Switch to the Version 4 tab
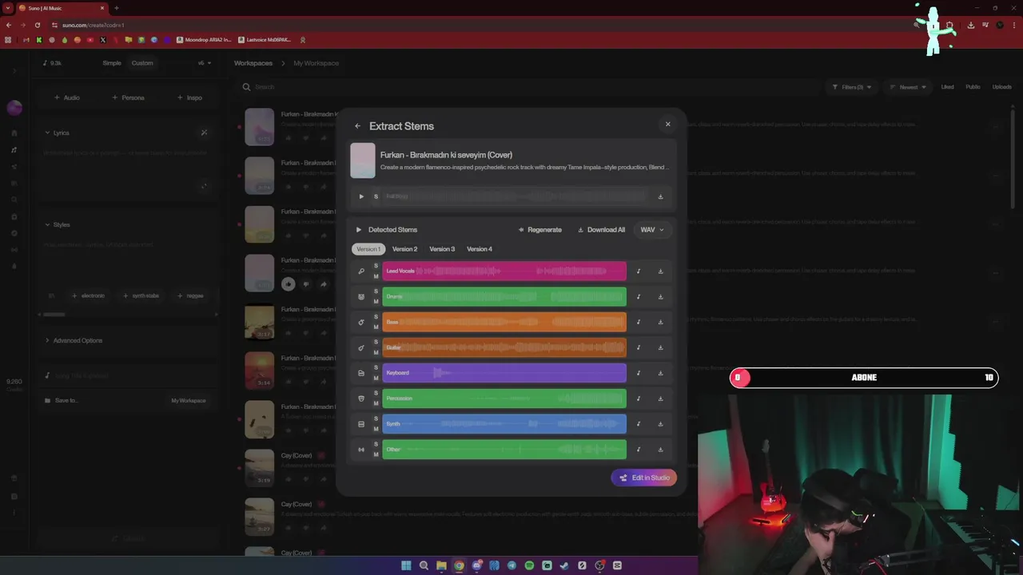The image size is (1023, 575). [x=480, y=249]
